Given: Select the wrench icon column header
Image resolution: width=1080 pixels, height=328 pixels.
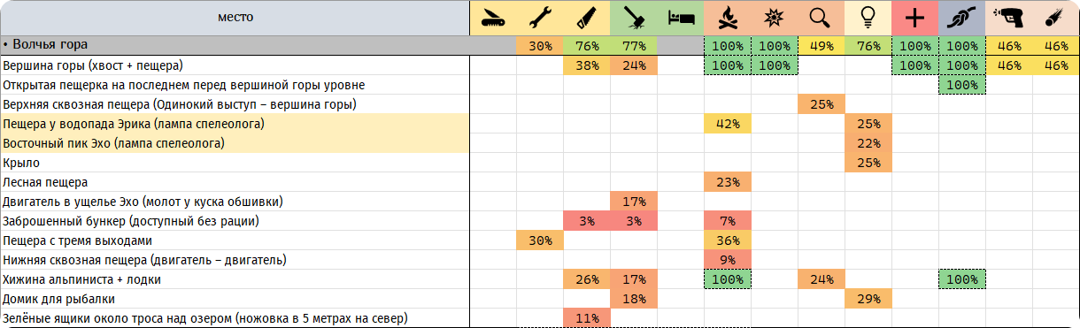Looking at the screenshot, I should tap(540, 18).
